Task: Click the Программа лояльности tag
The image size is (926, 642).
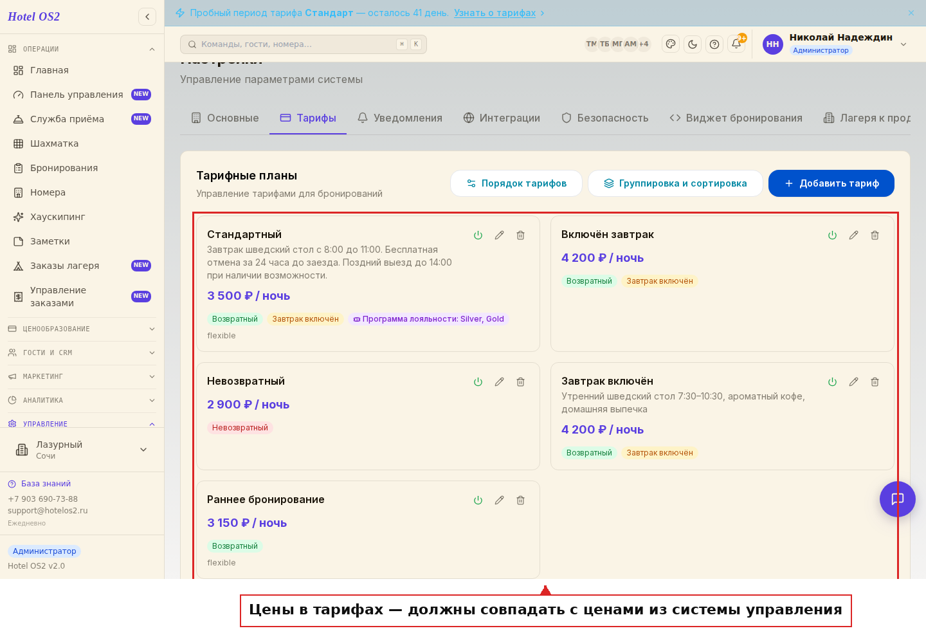Action: coord(428,319)
